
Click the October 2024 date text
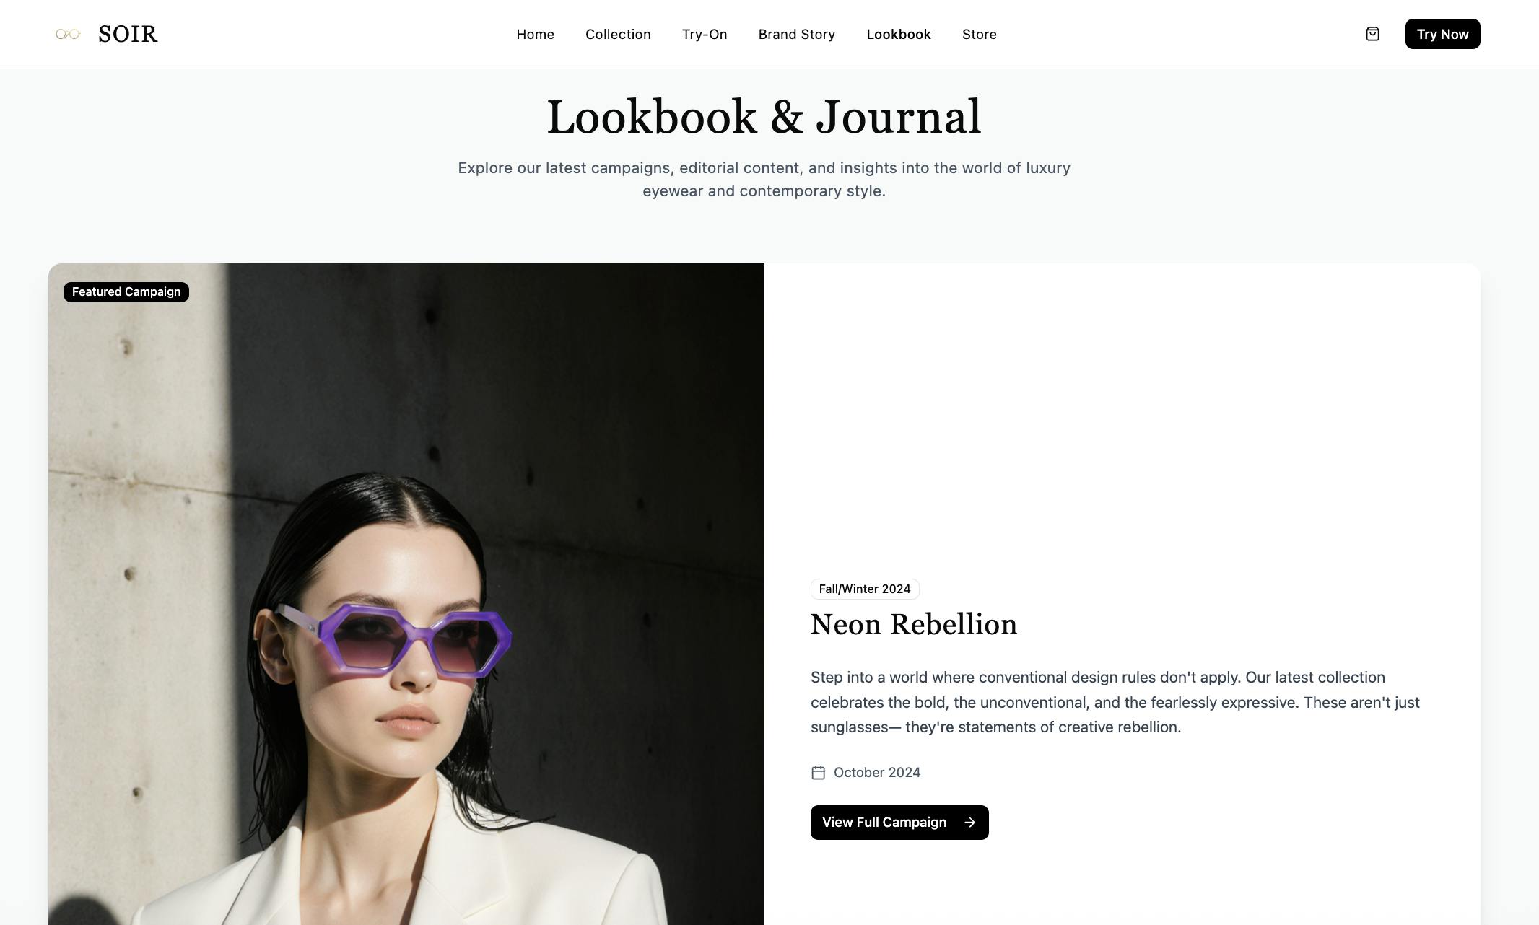click(x=877, y=773)
